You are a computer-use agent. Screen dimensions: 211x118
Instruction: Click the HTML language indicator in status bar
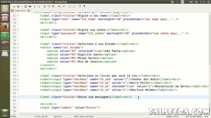14,116
